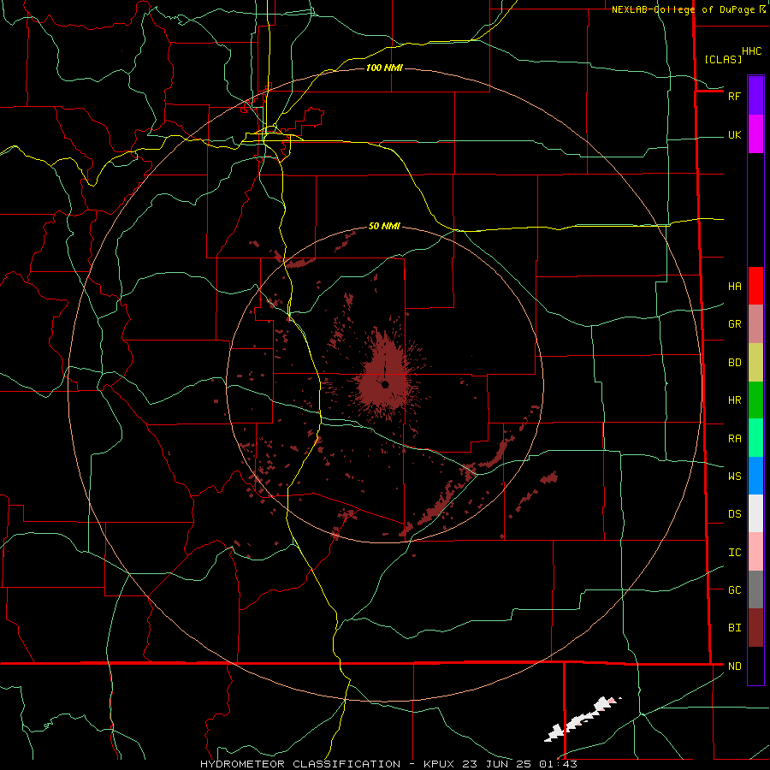The image size is (770, 770).
Task: Click the NEXLAB-College of DuPage credit text
Action: click(x=683, y=9)
